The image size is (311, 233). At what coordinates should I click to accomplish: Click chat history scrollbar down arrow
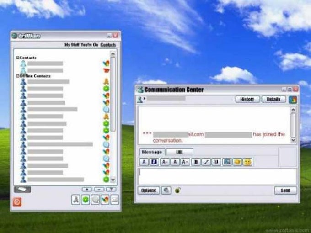pyautogui.click(x=293, y=140)
